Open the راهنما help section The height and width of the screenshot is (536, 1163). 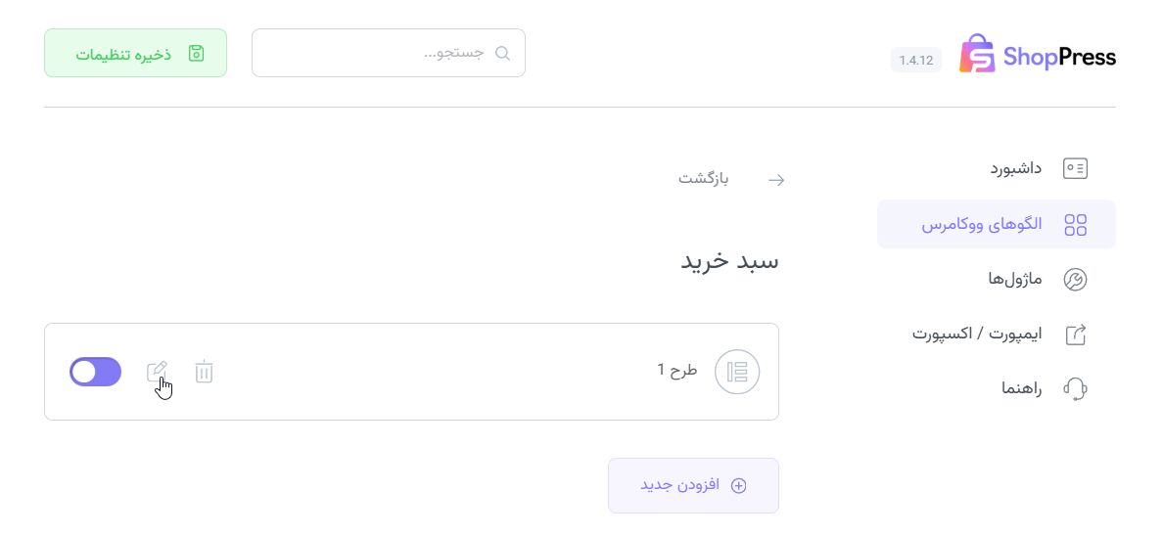point(1021,388)
